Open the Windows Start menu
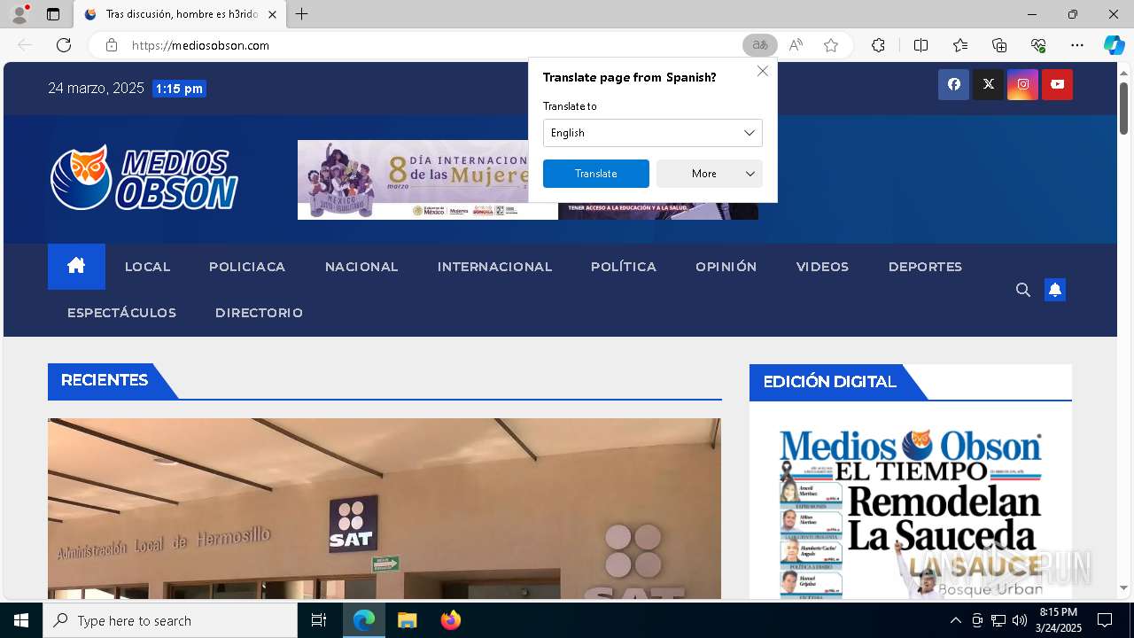Image resolution: width=1134 pixels, height=638 pixels. [x=21, y=620]
